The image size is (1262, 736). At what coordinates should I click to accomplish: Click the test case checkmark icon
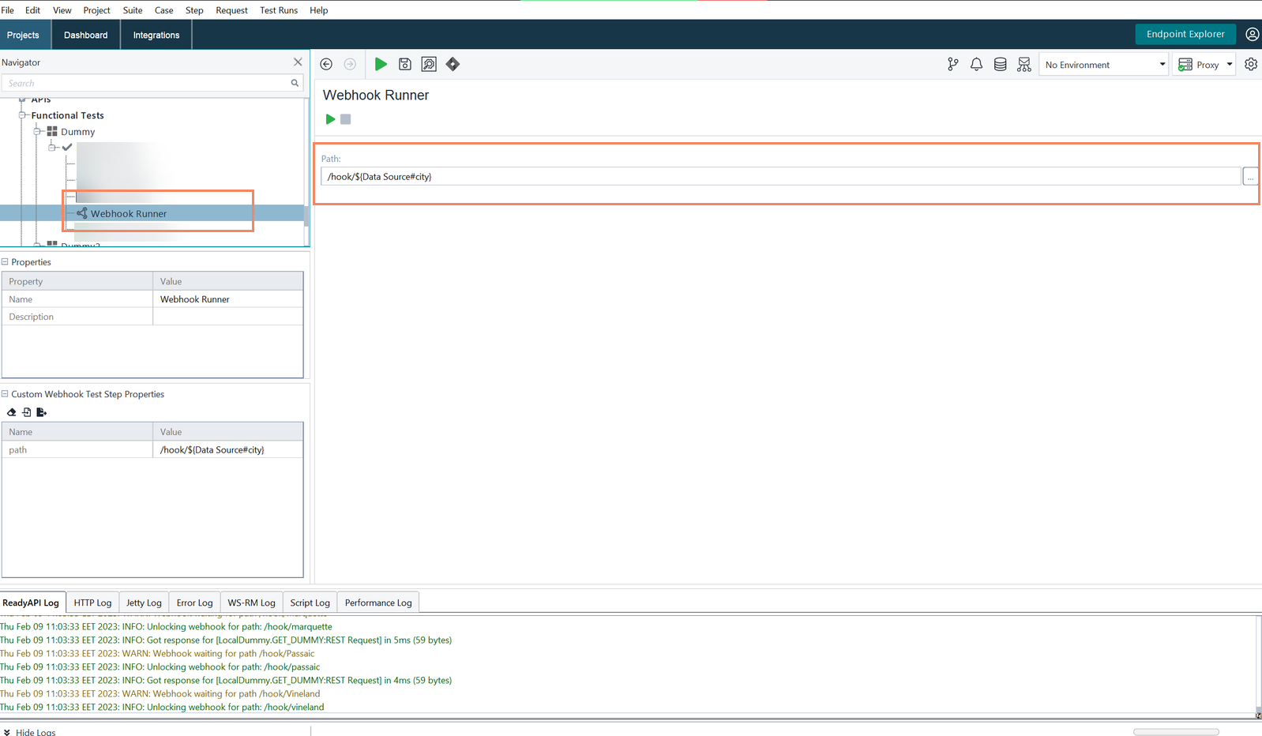pyautogui.click(x=67, y=147)
